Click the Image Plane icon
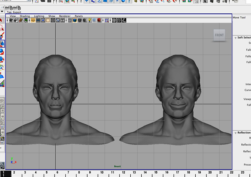This screenshot has height=177, width=251. pos(26,21)
